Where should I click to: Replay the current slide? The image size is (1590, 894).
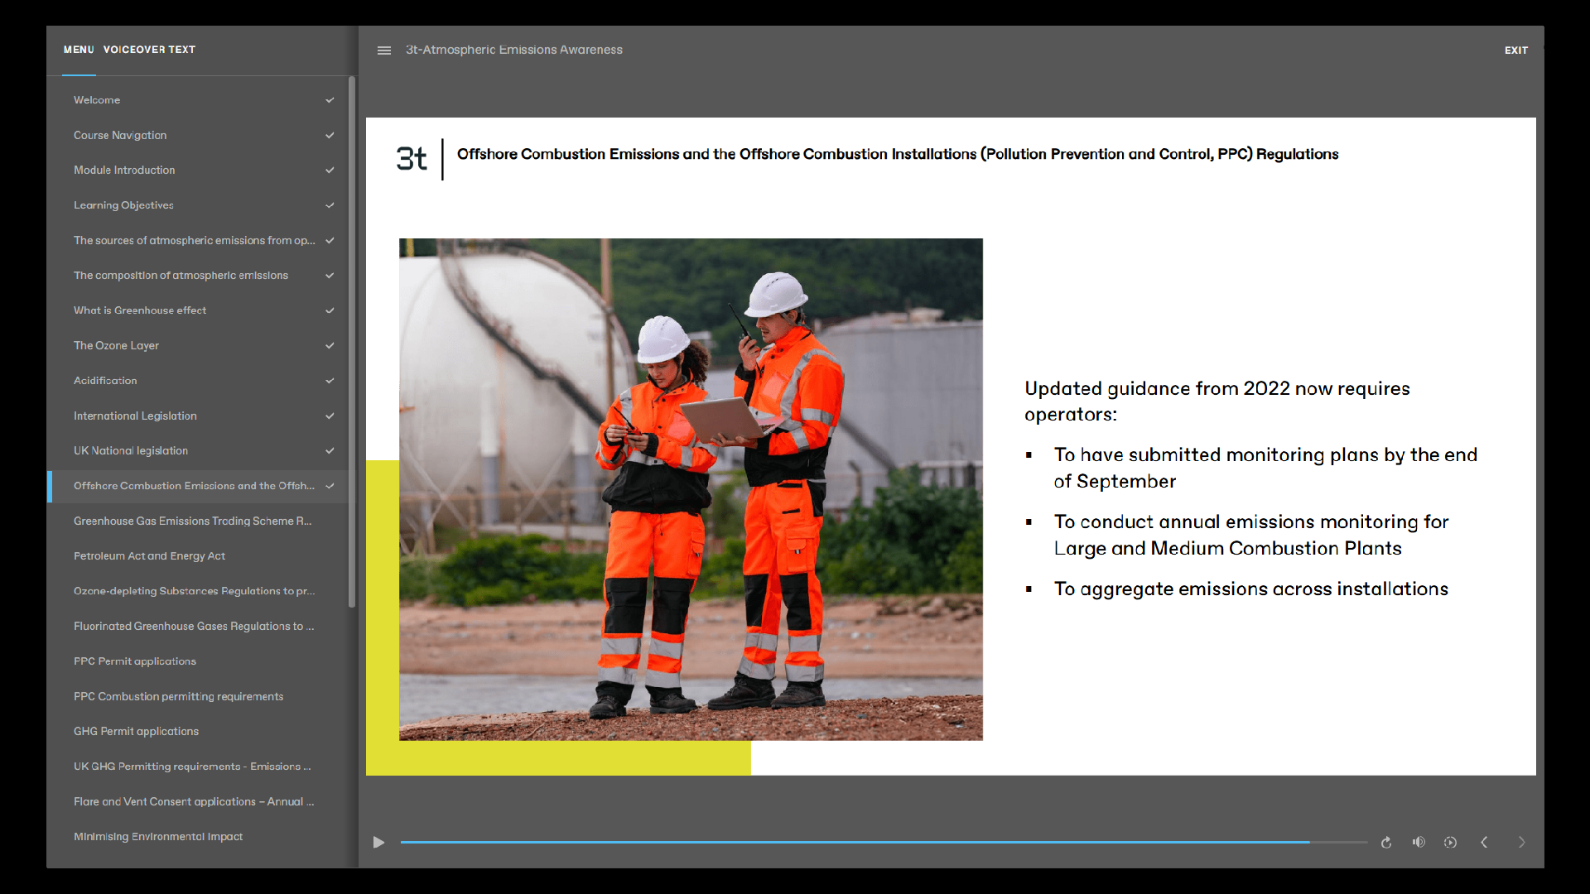tap(1386, 843)
